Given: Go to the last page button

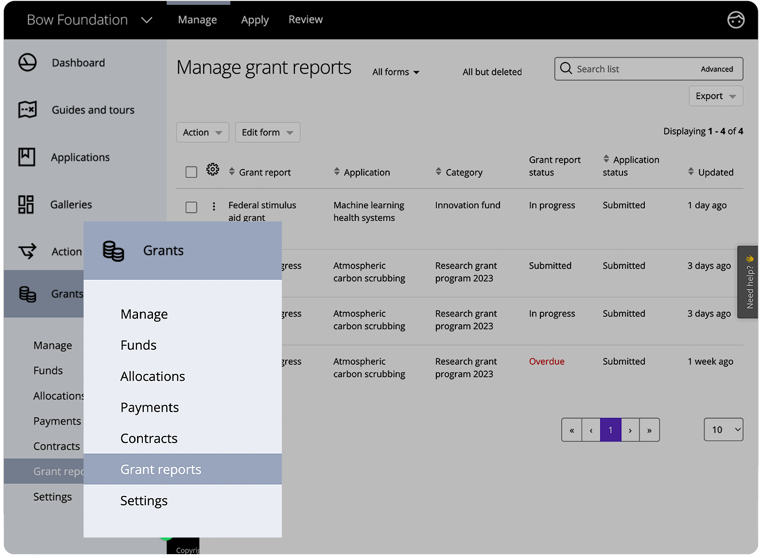Looking at the screenshot, I should pos(649,430).
